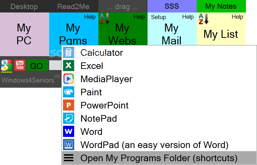Switch to the Read2Me tab
The width and height of the screenshot is (257, 165).
pos(74,6)
